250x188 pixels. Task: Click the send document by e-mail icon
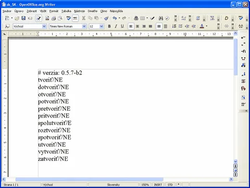[x=30, y=18]
